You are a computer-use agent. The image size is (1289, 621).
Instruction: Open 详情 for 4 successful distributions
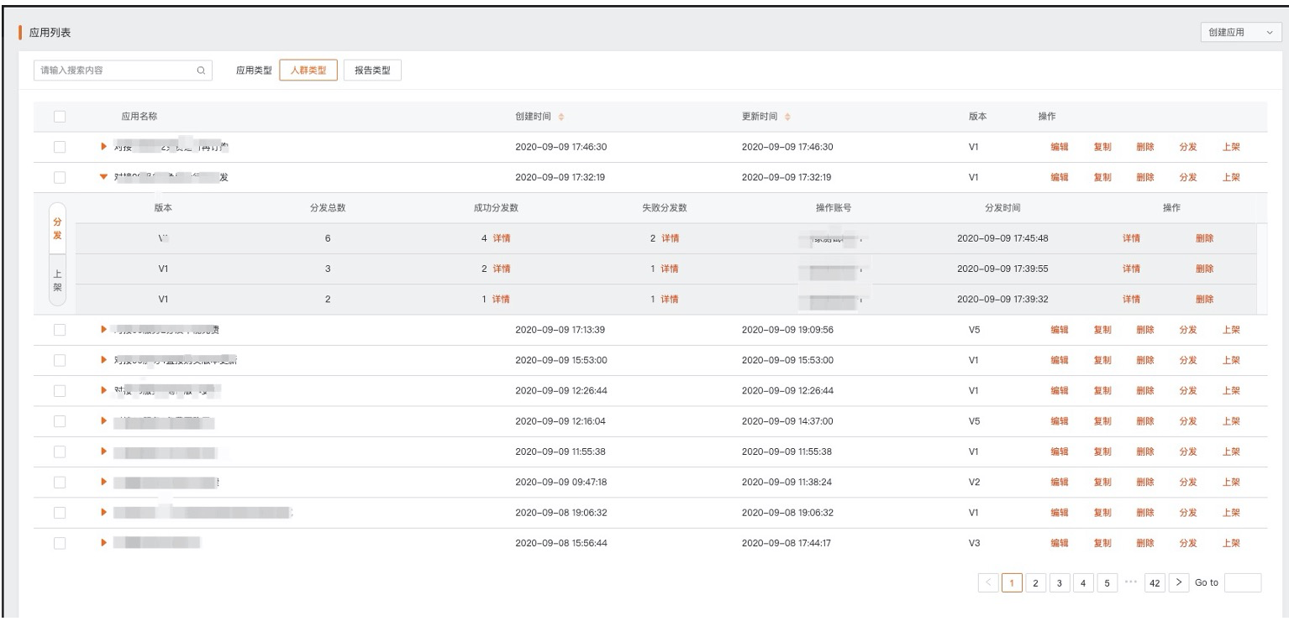(501, 238)
